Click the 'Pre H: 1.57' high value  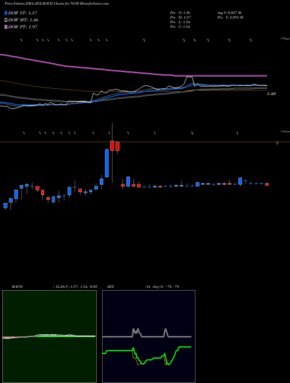point(180,17)
